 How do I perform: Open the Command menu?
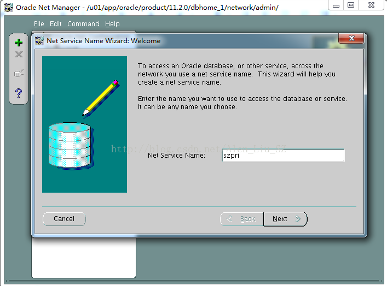[x=83, y=24]
